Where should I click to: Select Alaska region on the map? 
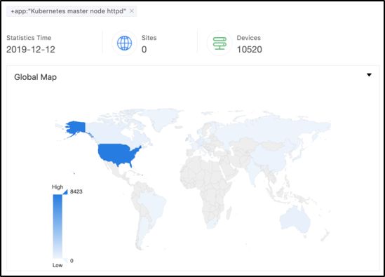coord(76,128)
